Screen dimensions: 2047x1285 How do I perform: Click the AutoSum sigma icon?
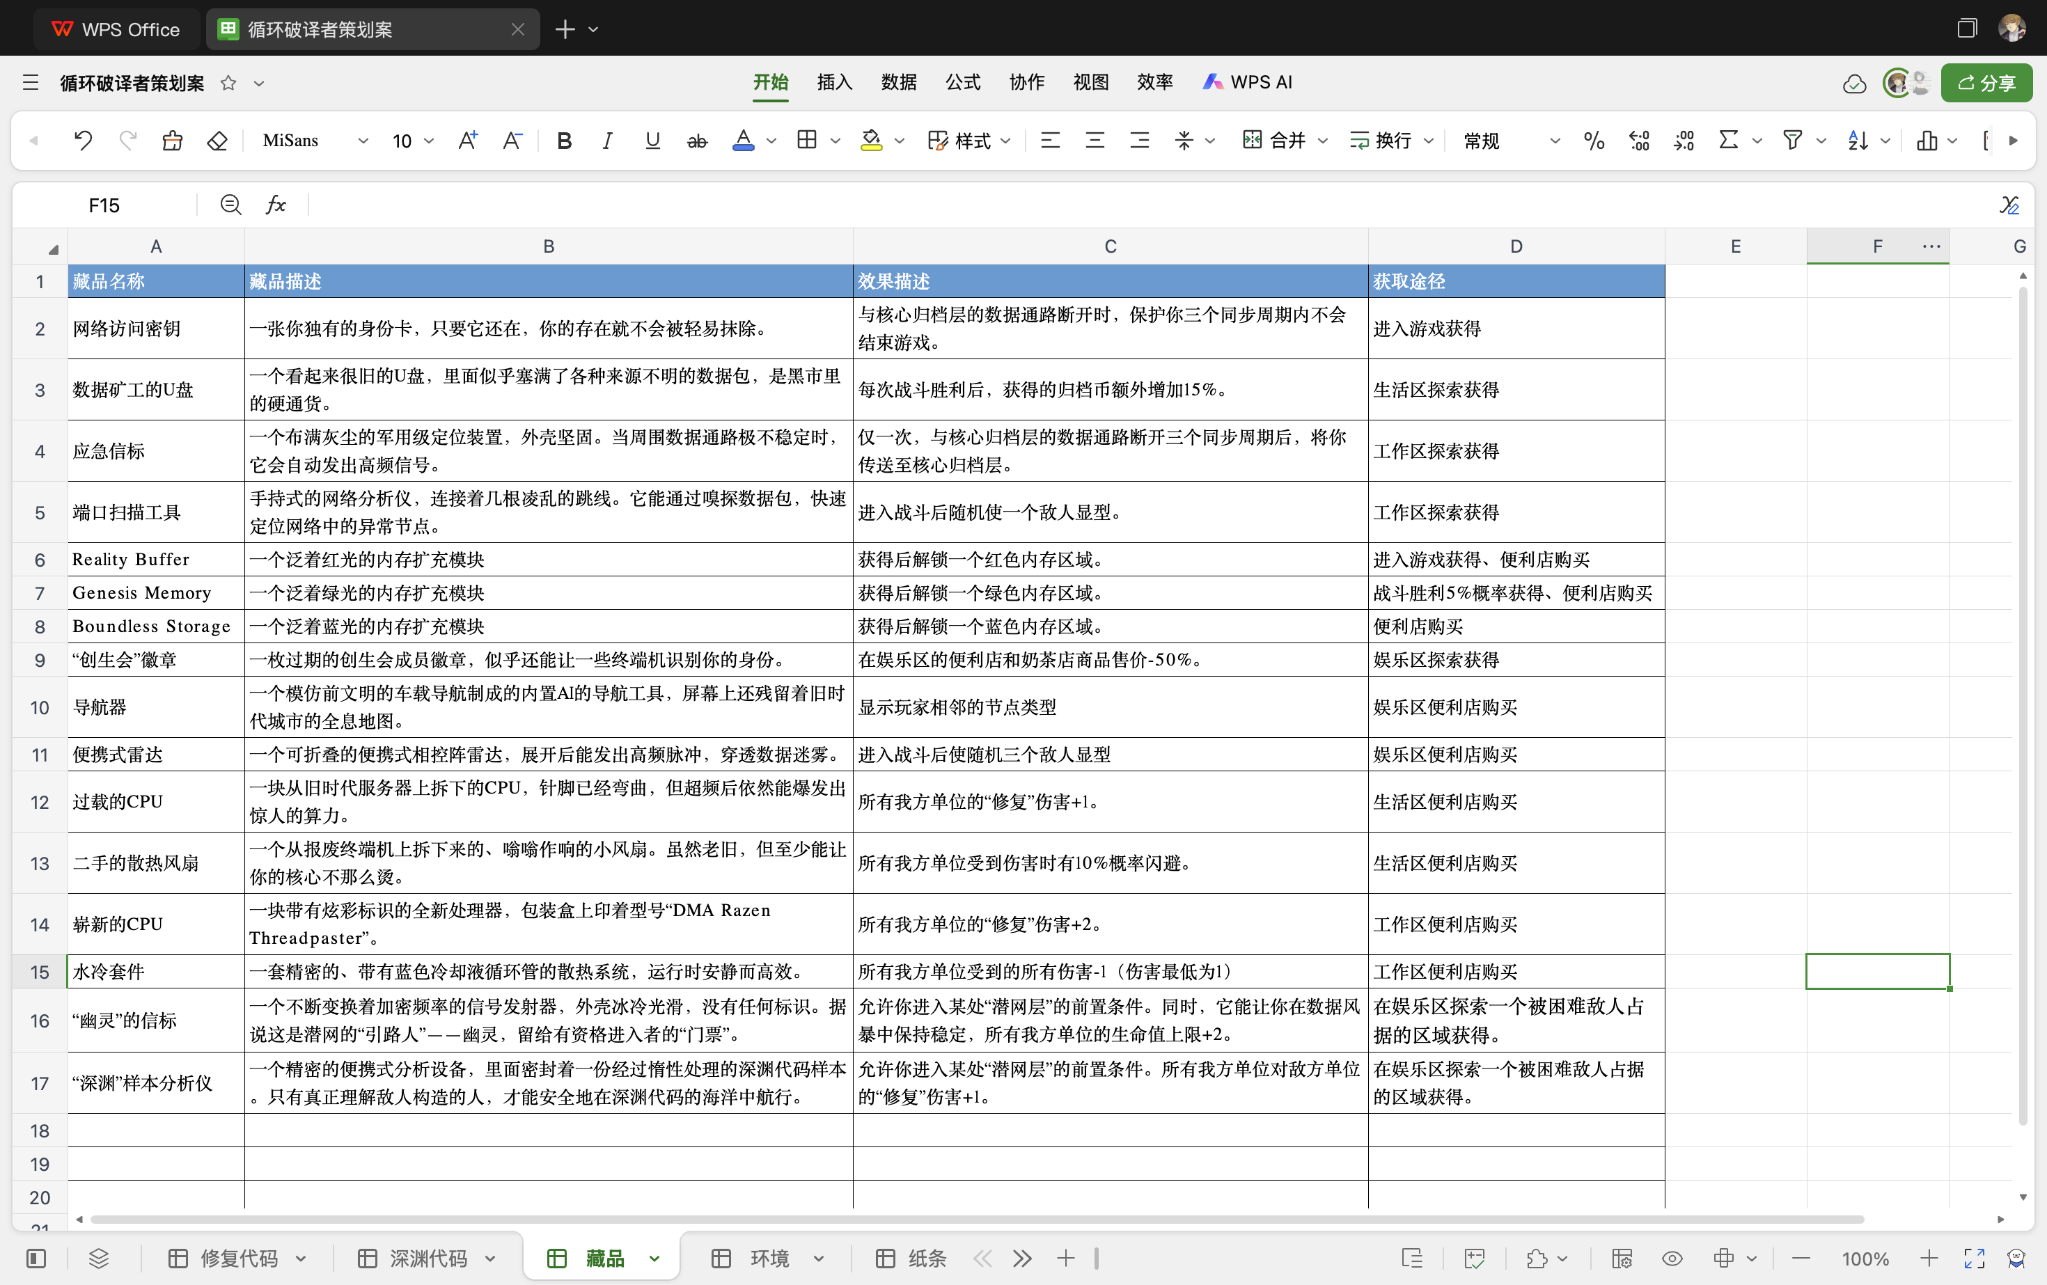pos(1727,140)
